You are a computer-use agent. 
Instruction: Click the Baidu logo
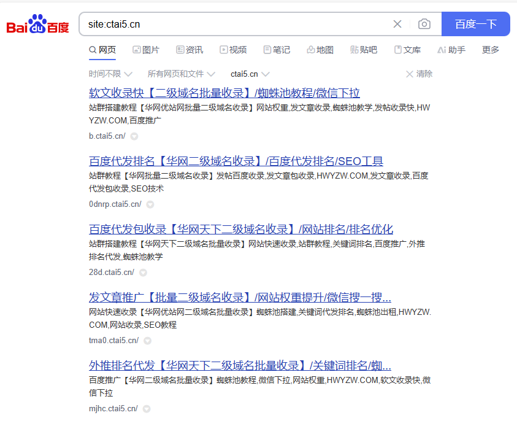(x=37, y=24)
